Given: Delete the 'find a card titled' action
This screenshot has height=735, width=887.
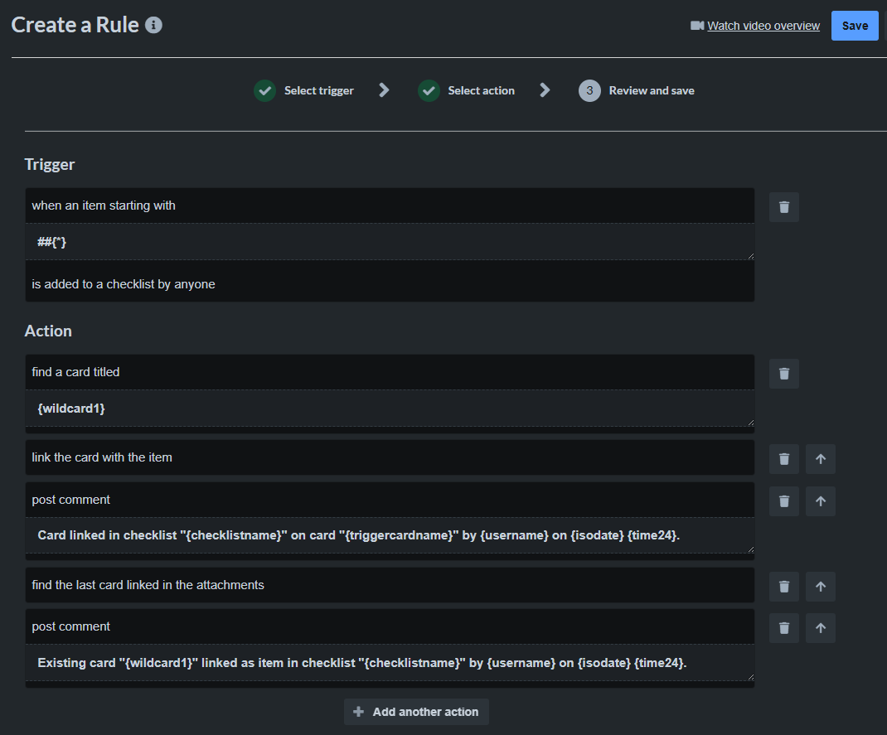Looking at the screenshot, I should (x=784, y=374).
